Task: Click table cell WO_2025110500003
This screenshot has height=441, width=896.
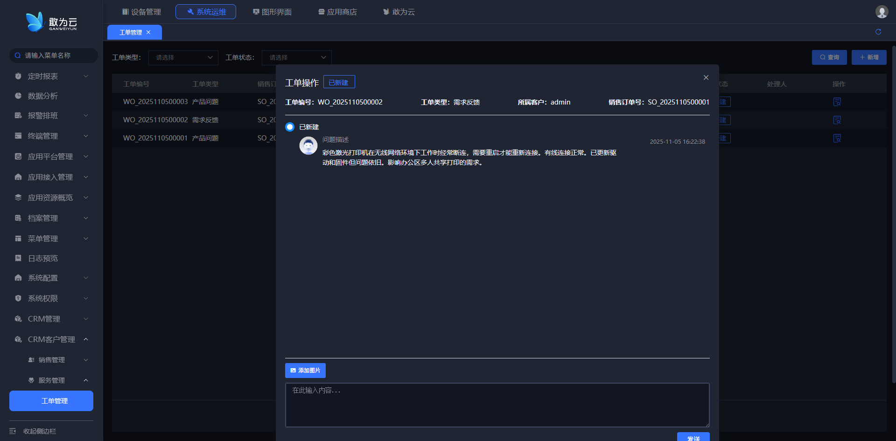Action: tap(155, 102)
